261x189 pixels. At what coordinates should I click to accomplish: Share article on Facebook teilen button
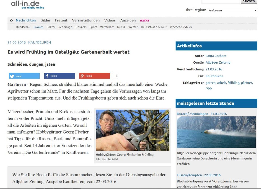[x=60, y=76]
